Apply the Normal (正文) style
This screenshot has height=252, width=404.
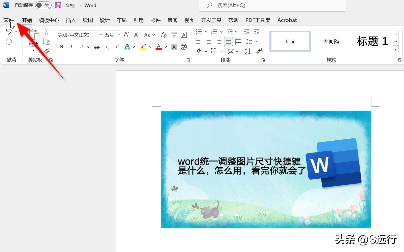tap(290, 41)
